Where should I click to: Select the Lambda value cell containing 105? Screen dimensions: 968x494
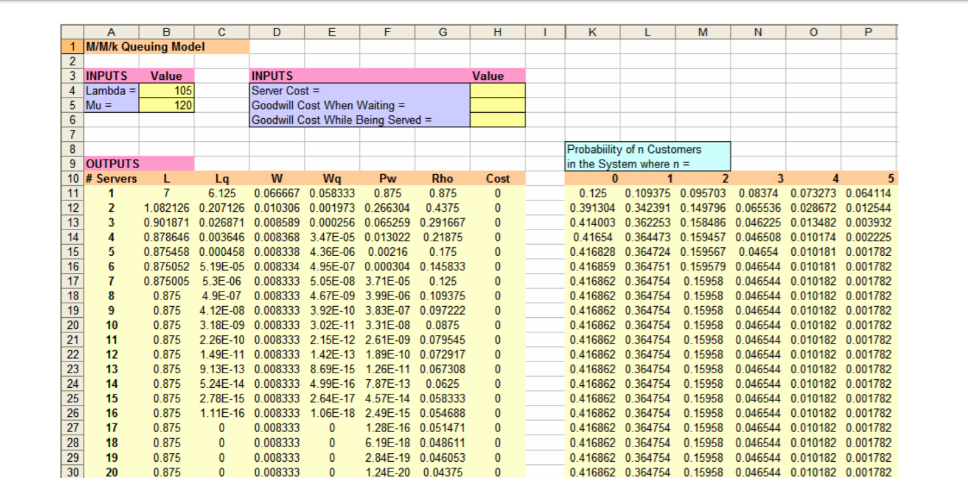pos(167,90)
